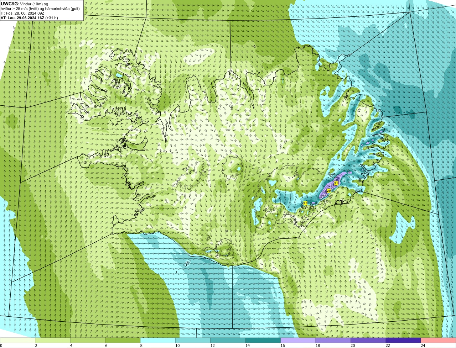Pick the 22–24 m/s dark indigo swatch
456x348 pixels.
[x=403, y=341]
